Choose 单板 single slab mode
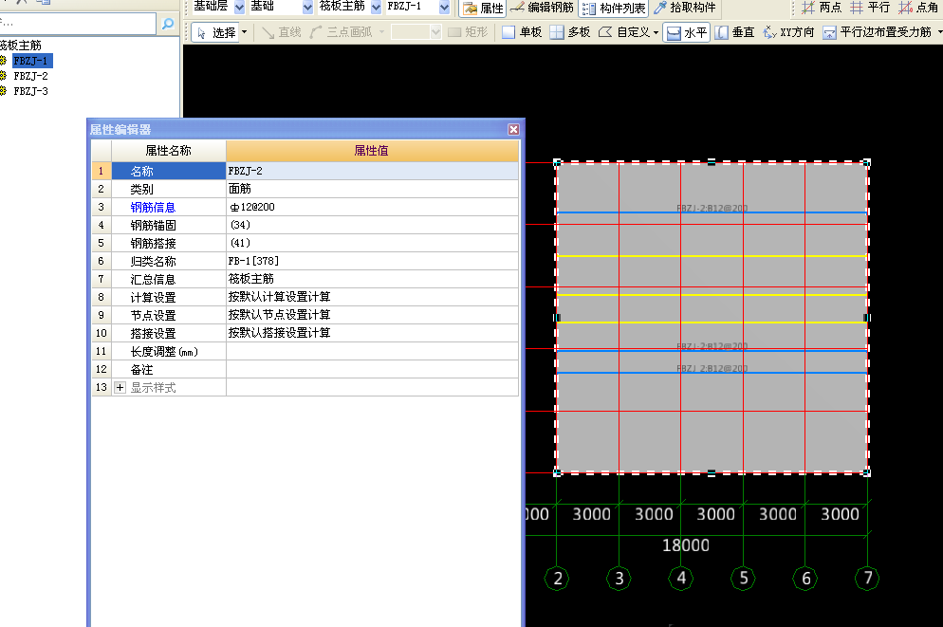 (522, 32)
